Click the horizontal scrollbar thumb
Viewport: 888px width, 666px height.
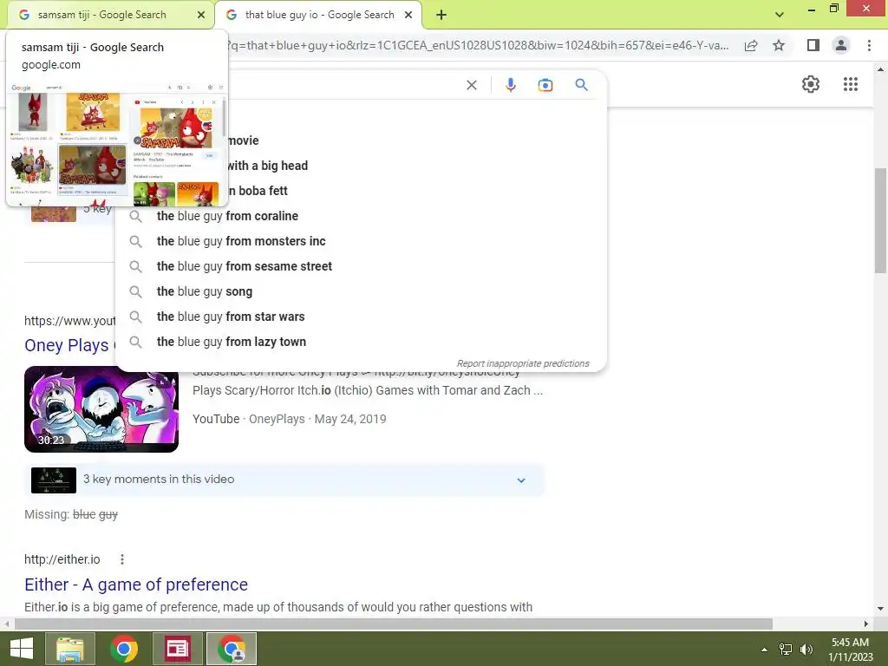click(394, 624)
